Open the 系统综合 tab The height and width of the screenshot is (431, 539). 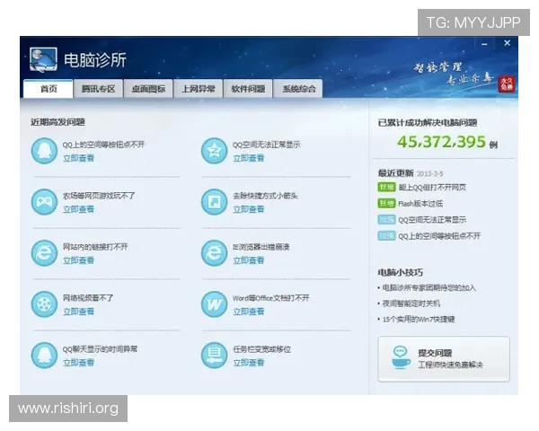[x=298, y=89]
